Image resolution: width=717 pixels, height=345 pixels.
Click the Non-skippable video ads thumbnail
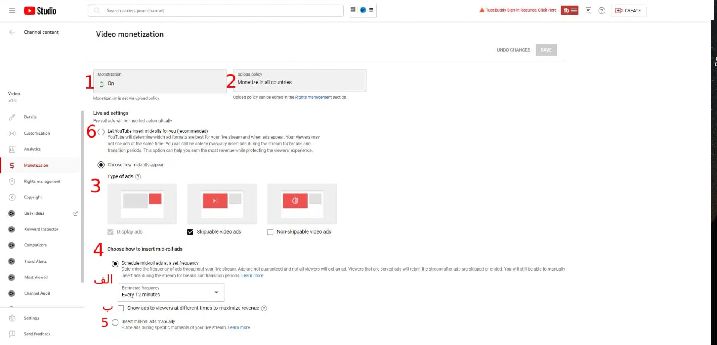click(302, 204)
